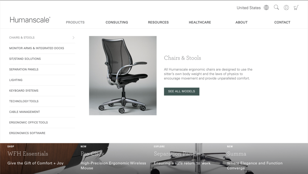
Task: Open the Products menu
Action: pos(75,22)
